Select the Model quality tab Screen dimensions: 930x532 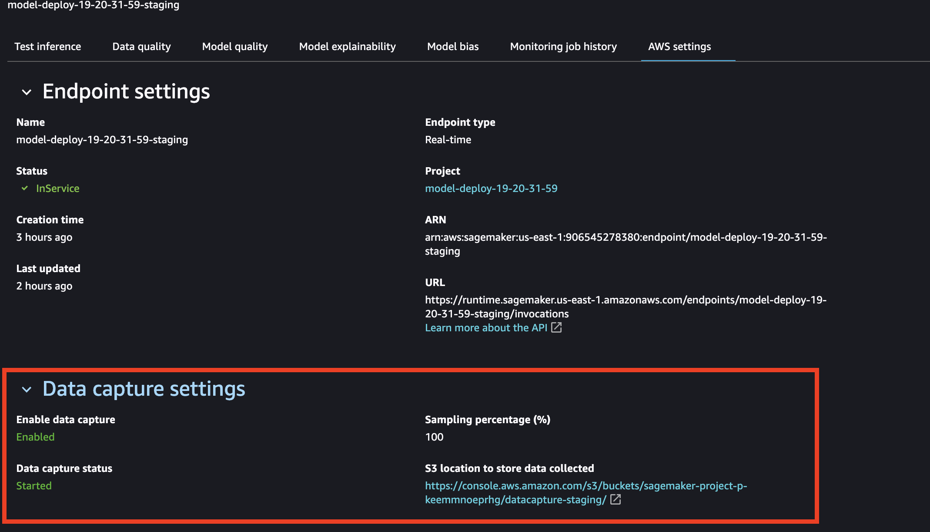click(235, 47)
